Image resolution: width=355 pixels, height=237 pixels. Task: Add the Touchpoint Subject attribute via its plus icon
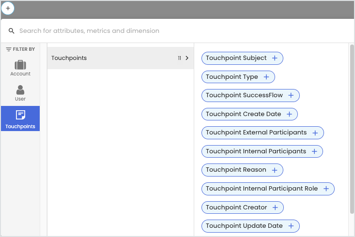pos(275,58)
